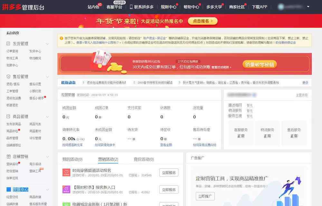Click the blurred user avatar in the header
Screen dimensions: 322x206
coord(281,7)
